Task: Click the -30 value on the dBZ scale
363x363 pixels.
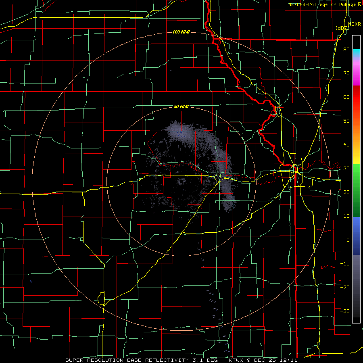Action: pyautogui.click(x=345, y=311)
